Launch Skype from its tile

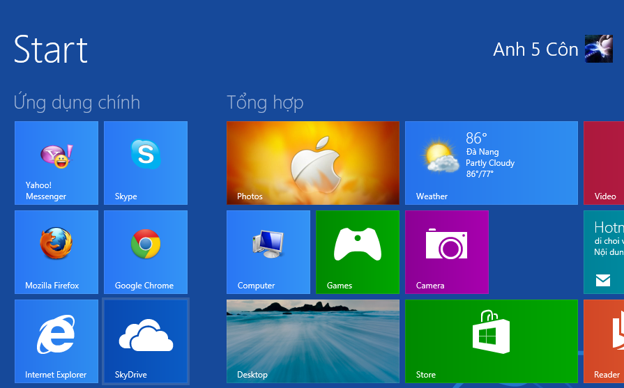point(146,163)
